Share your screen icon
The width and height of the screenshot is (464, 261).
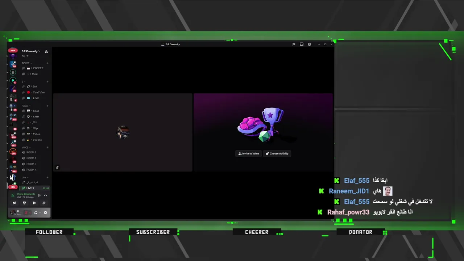point(24,203)
